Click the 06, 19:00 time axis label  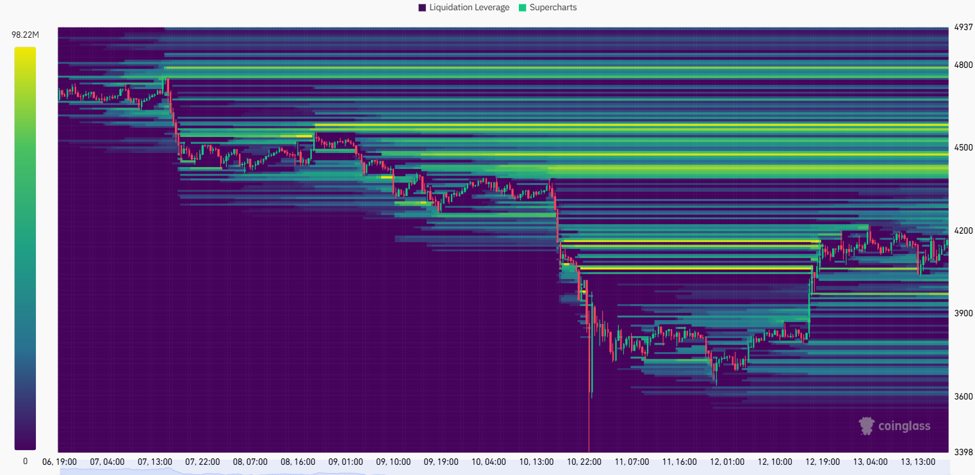pos(60,462)
